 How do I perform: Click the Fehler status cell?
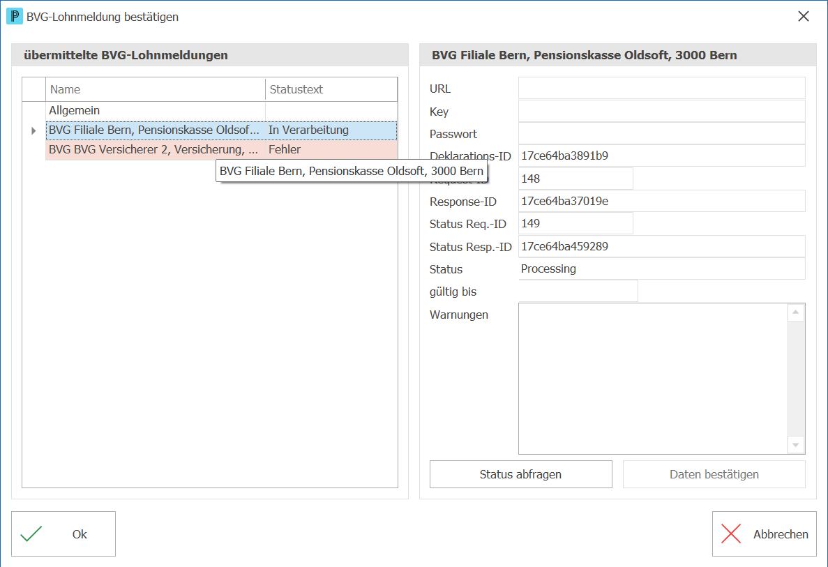(x=331, y=149)
